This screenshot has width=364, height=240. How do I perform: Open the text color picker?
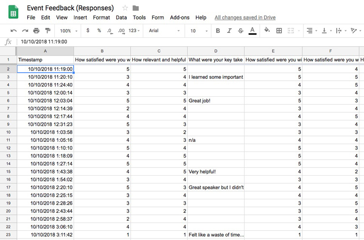(x=252, y=30)
